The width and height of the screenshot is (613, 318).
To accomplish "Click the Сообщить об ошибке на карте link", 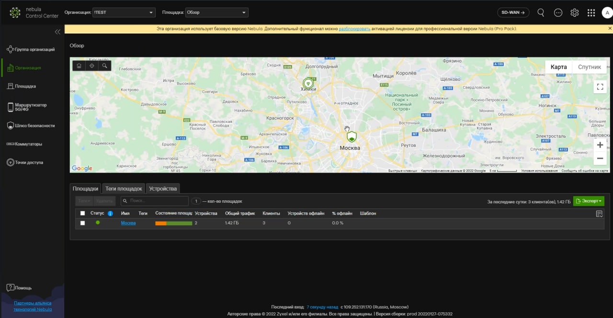I will (585, 171).
